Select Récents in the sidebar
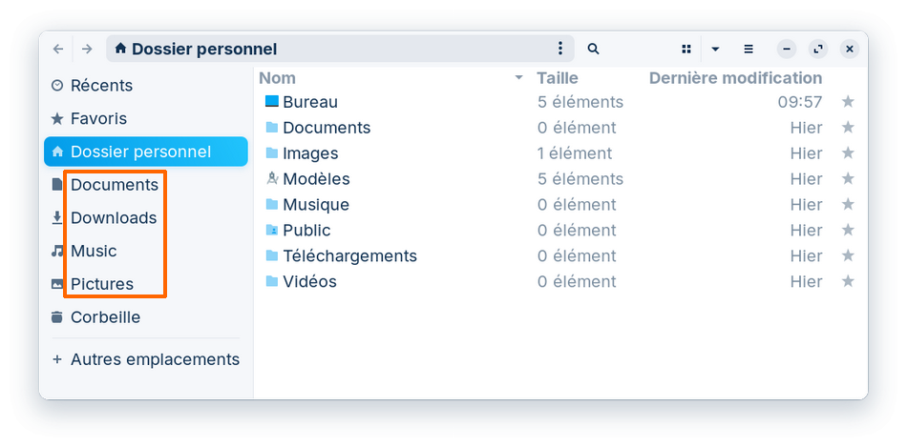The image size is (907, 447). point(101,86)
